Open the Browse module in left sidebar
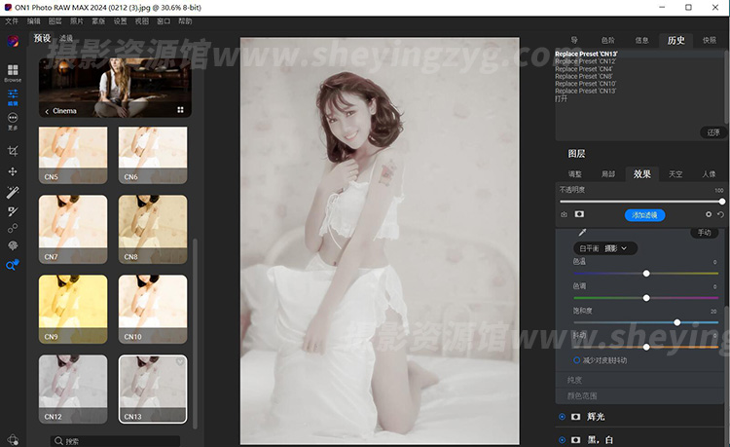730x447 pixels. pos(13,73)
